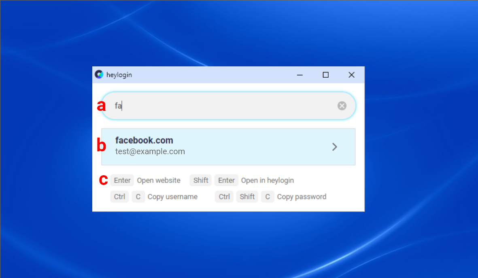Click the "Copy password" shortcut label

click(302, 197)
